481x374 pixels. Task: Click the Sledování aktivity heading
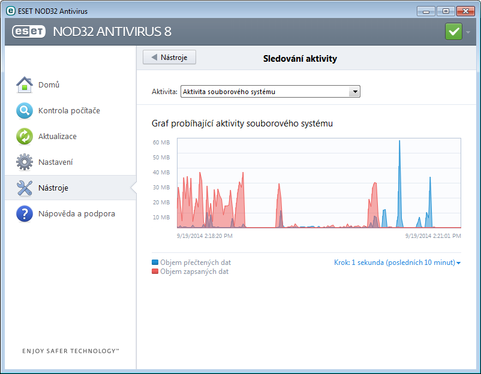coord(300,59)
